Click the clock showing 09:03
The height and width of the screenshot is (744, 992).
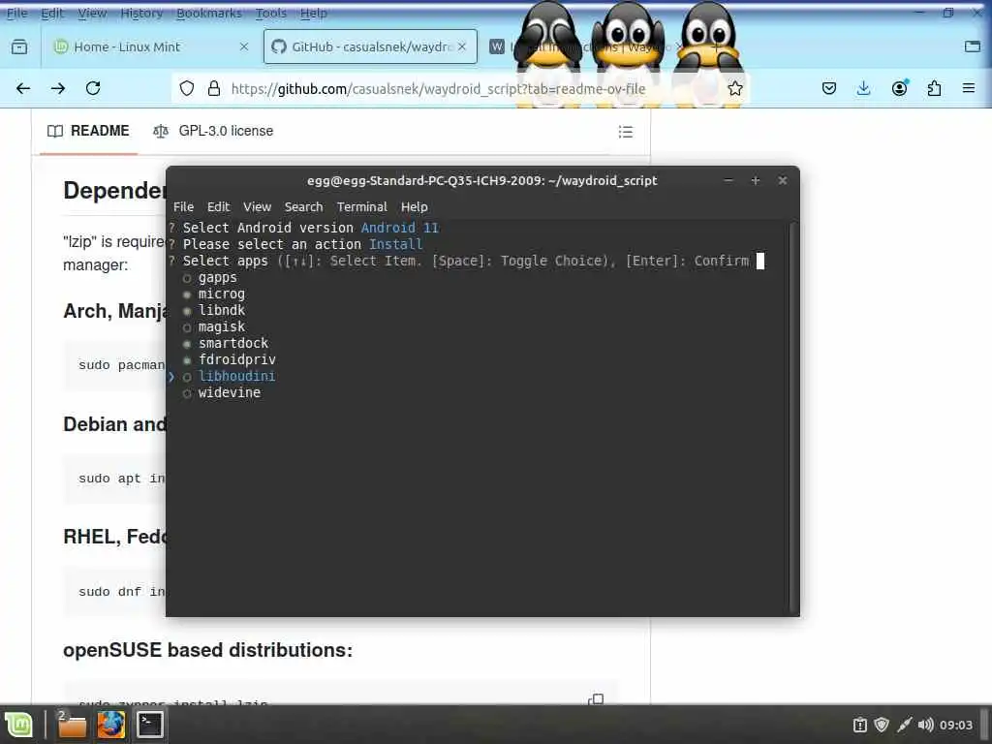(956, 725)
